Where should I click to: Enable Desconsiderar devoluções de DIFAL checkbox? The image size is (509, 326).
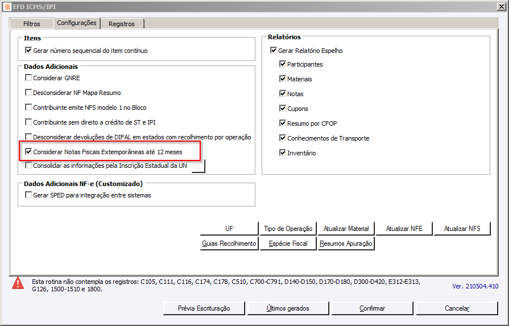click(x=28, y=137)
